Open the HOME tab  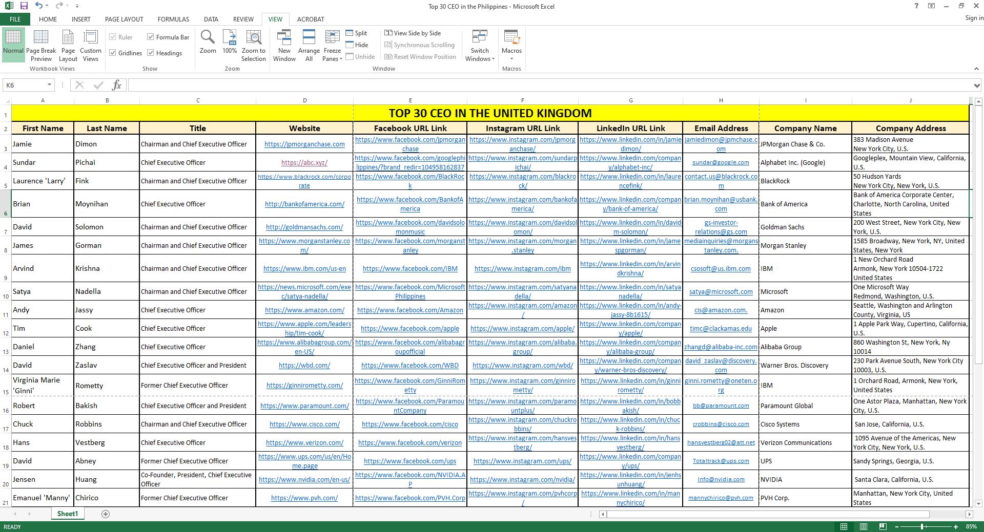point(48,19)
